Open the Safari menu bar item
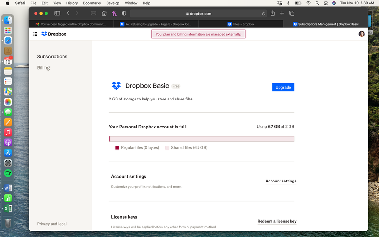 click(20, 3)
